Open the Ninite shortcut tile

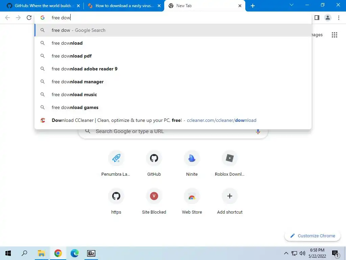tap(192, 164)
